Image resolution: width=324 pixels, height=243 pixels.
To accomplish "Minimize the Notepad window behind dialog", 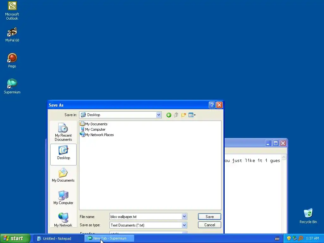I will point(268,143).
